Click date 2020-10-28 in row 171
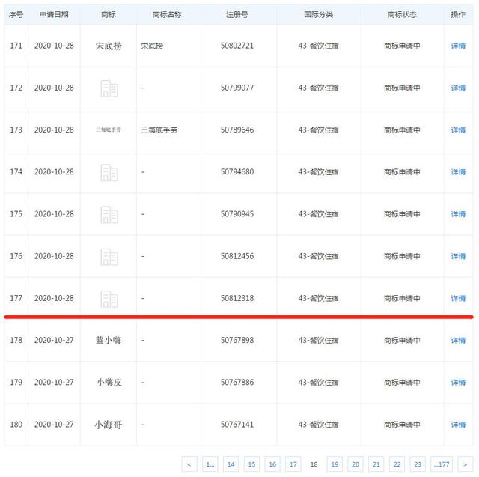 pyautogui.click(x=54, y=46)
